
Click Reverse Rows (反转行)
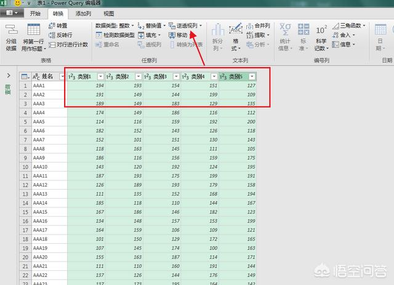tap(60, 35)
